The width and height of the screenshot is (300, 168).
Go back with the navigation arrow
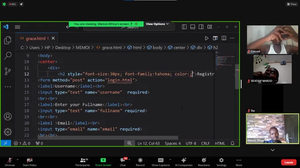pos(68,27)
